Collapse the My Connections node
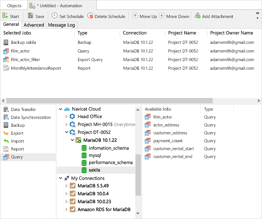Screen dimensions: 262x219 (x=60, y=178)
